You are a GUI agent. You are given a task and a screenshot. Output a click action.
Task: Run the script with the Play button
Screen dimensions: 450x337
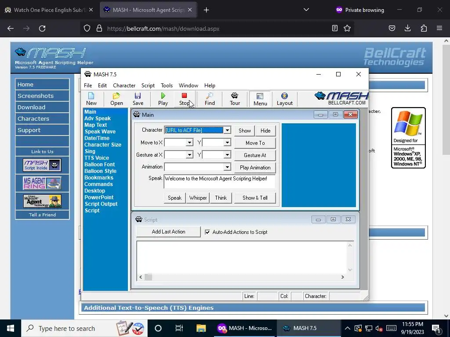coord(163,99)
